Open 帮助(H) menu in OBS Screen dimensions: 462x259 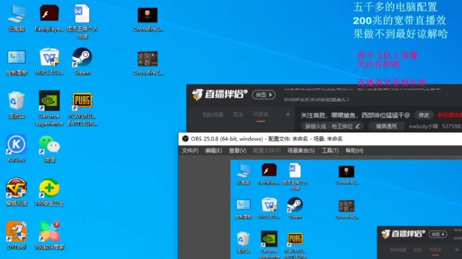click(x=355, y=151)
